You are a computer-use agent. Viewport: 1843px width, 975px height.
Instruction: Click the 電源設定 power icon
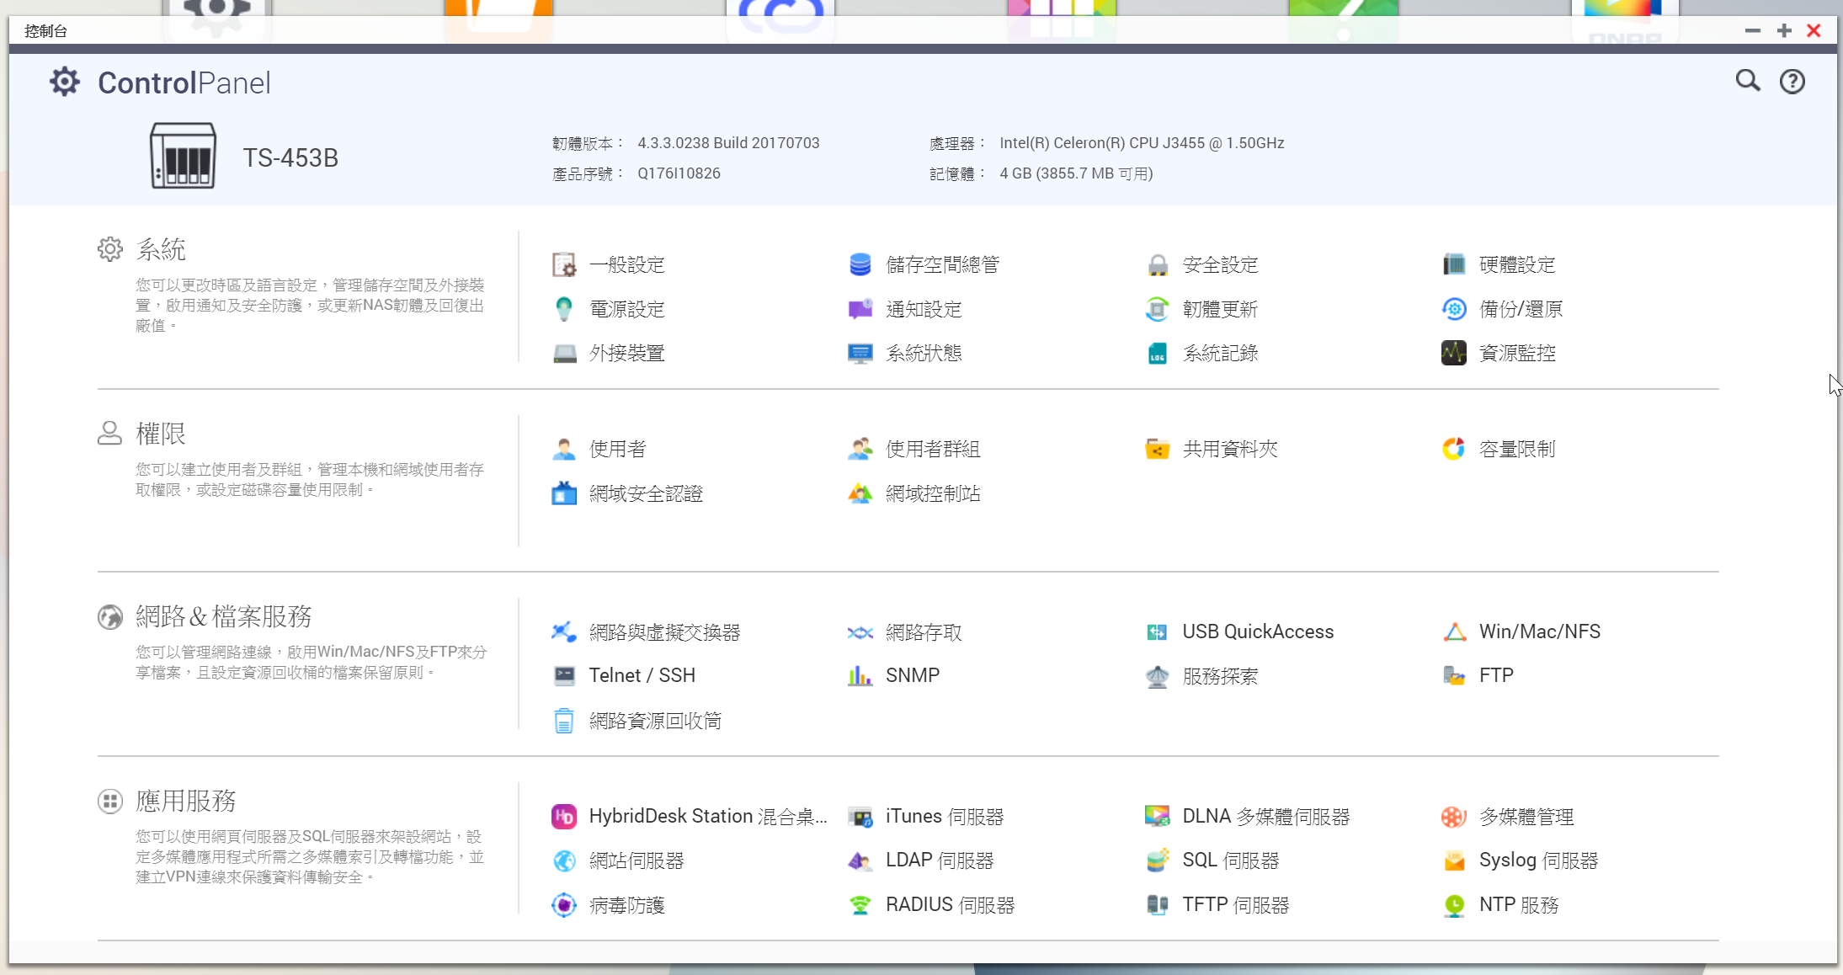click(563, 309)
